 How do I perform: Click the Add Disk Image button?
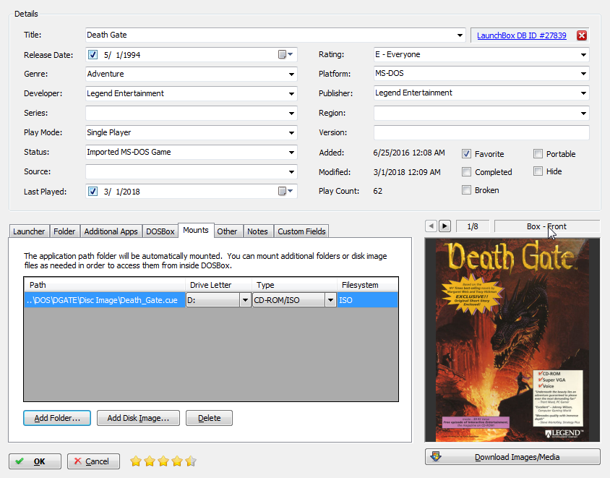click(138, 418)
